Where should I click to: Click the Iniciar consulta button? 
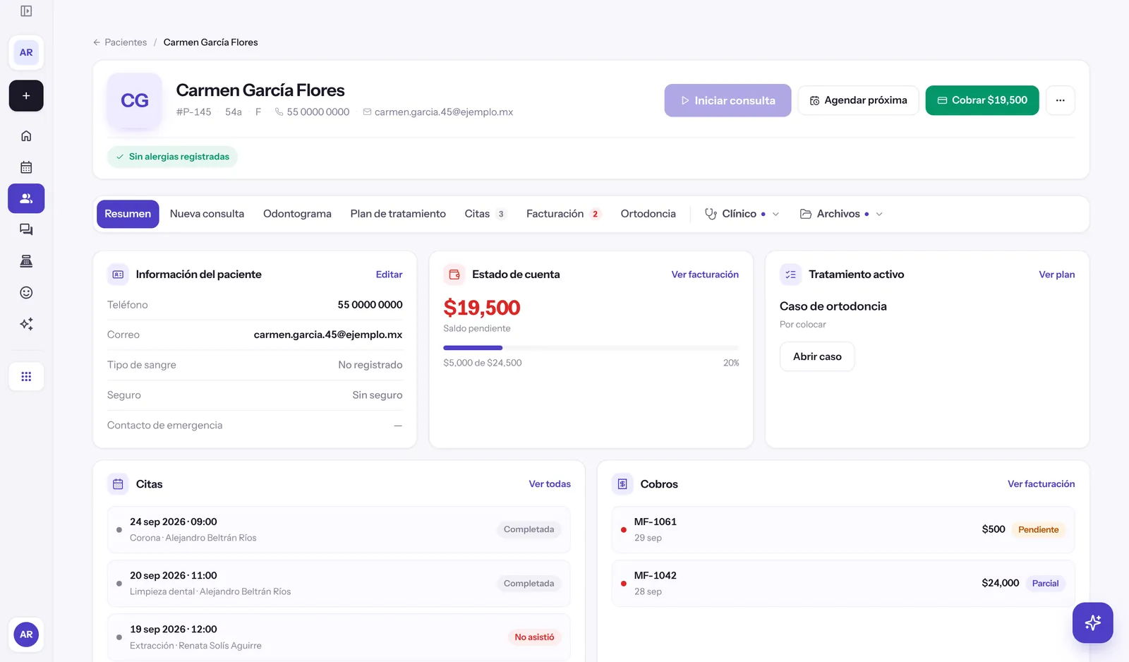pos(727,100)
